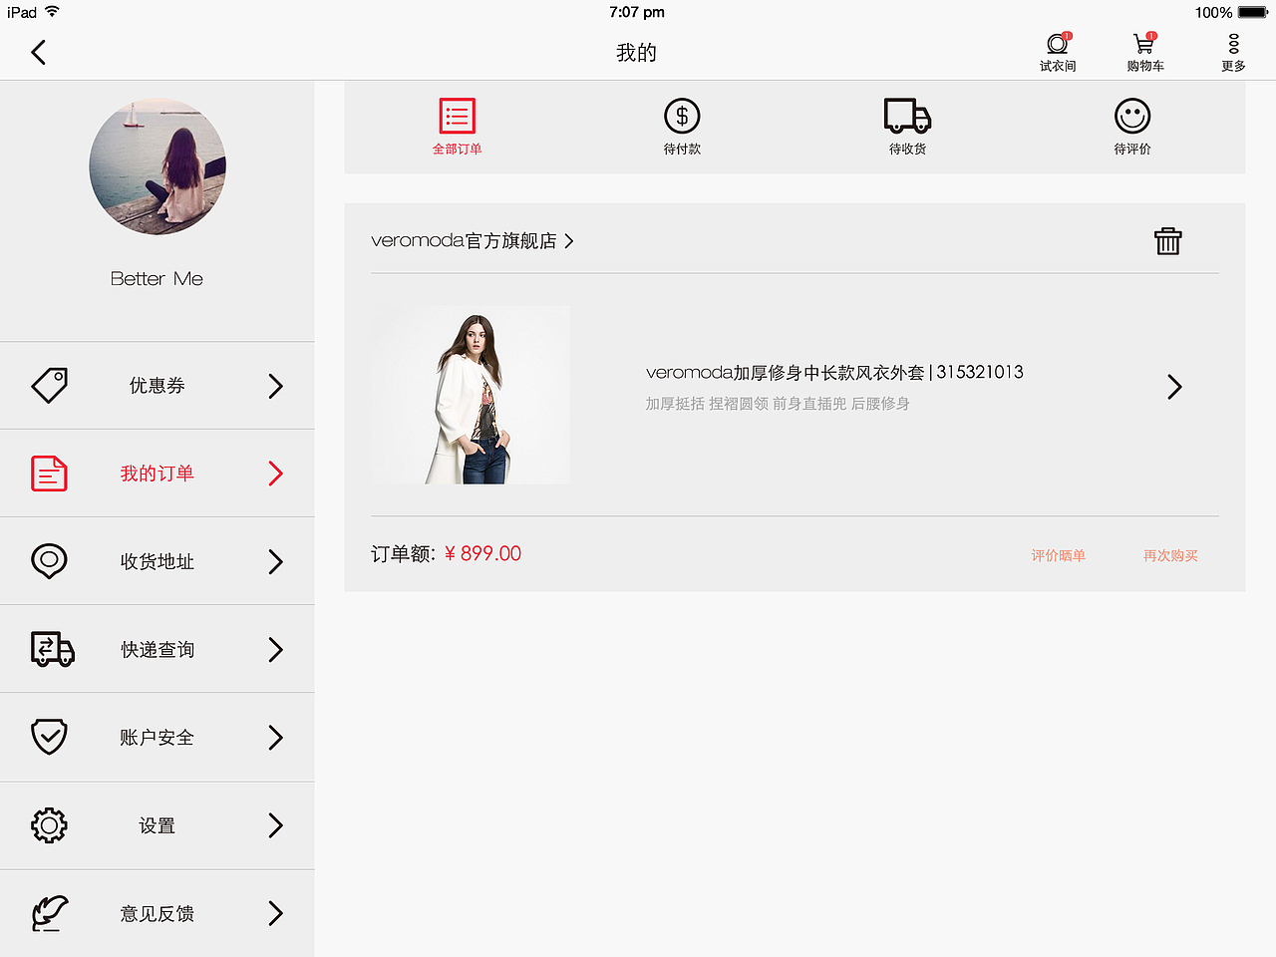Switch to 全部订单 tab label
The width and height of the screenshot is (1276, 957).
pos(457,149)
